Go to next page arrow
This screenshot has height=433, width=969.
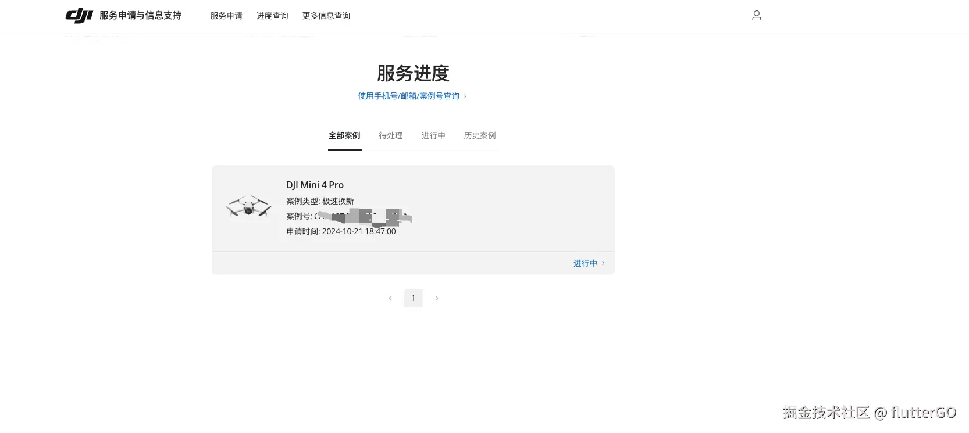click(437, 298)
